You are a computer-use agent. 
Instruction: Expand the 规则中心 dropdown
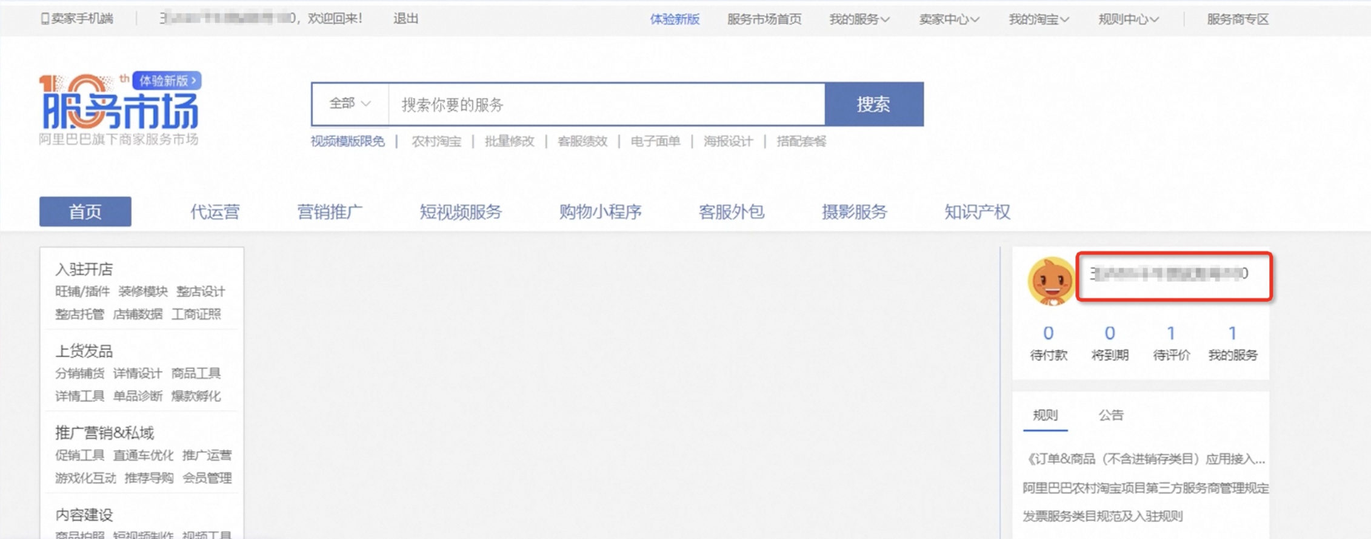tap(1129, 19)
